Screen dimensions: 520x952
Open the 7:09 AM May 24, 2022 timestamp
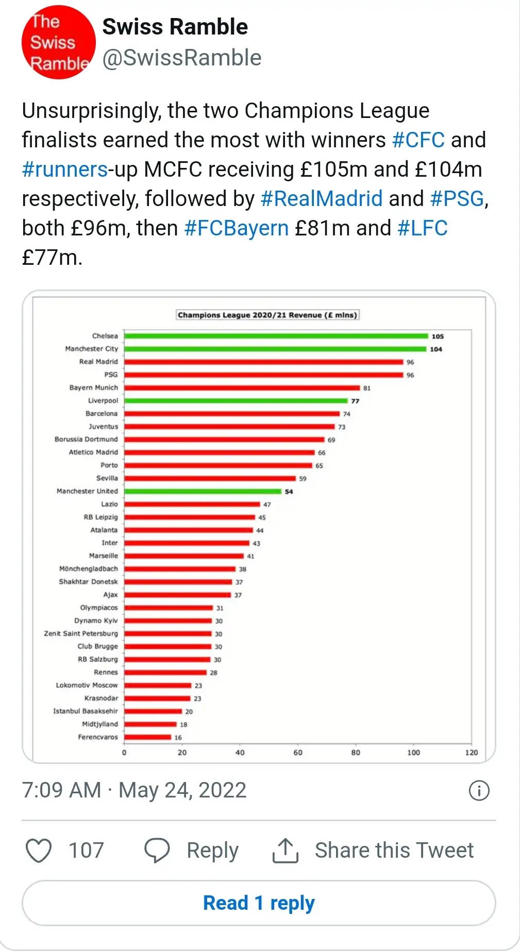pyautogui.click(x=134, y=790)
